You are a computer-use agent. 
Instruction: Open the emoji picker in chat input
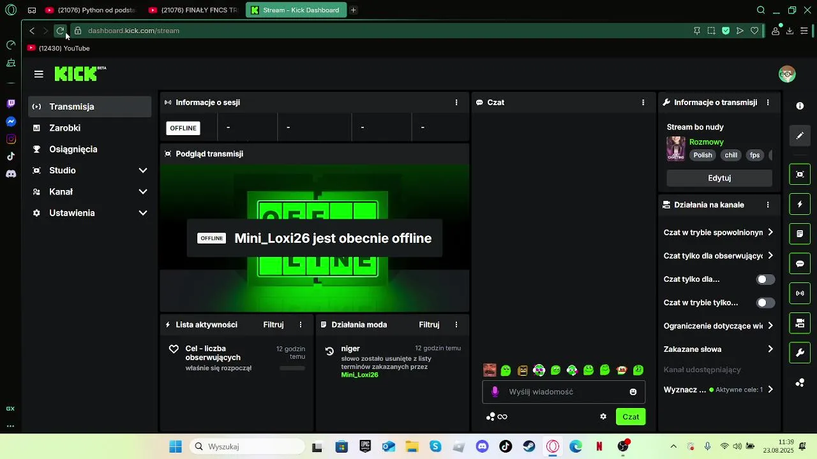(633, 392)
